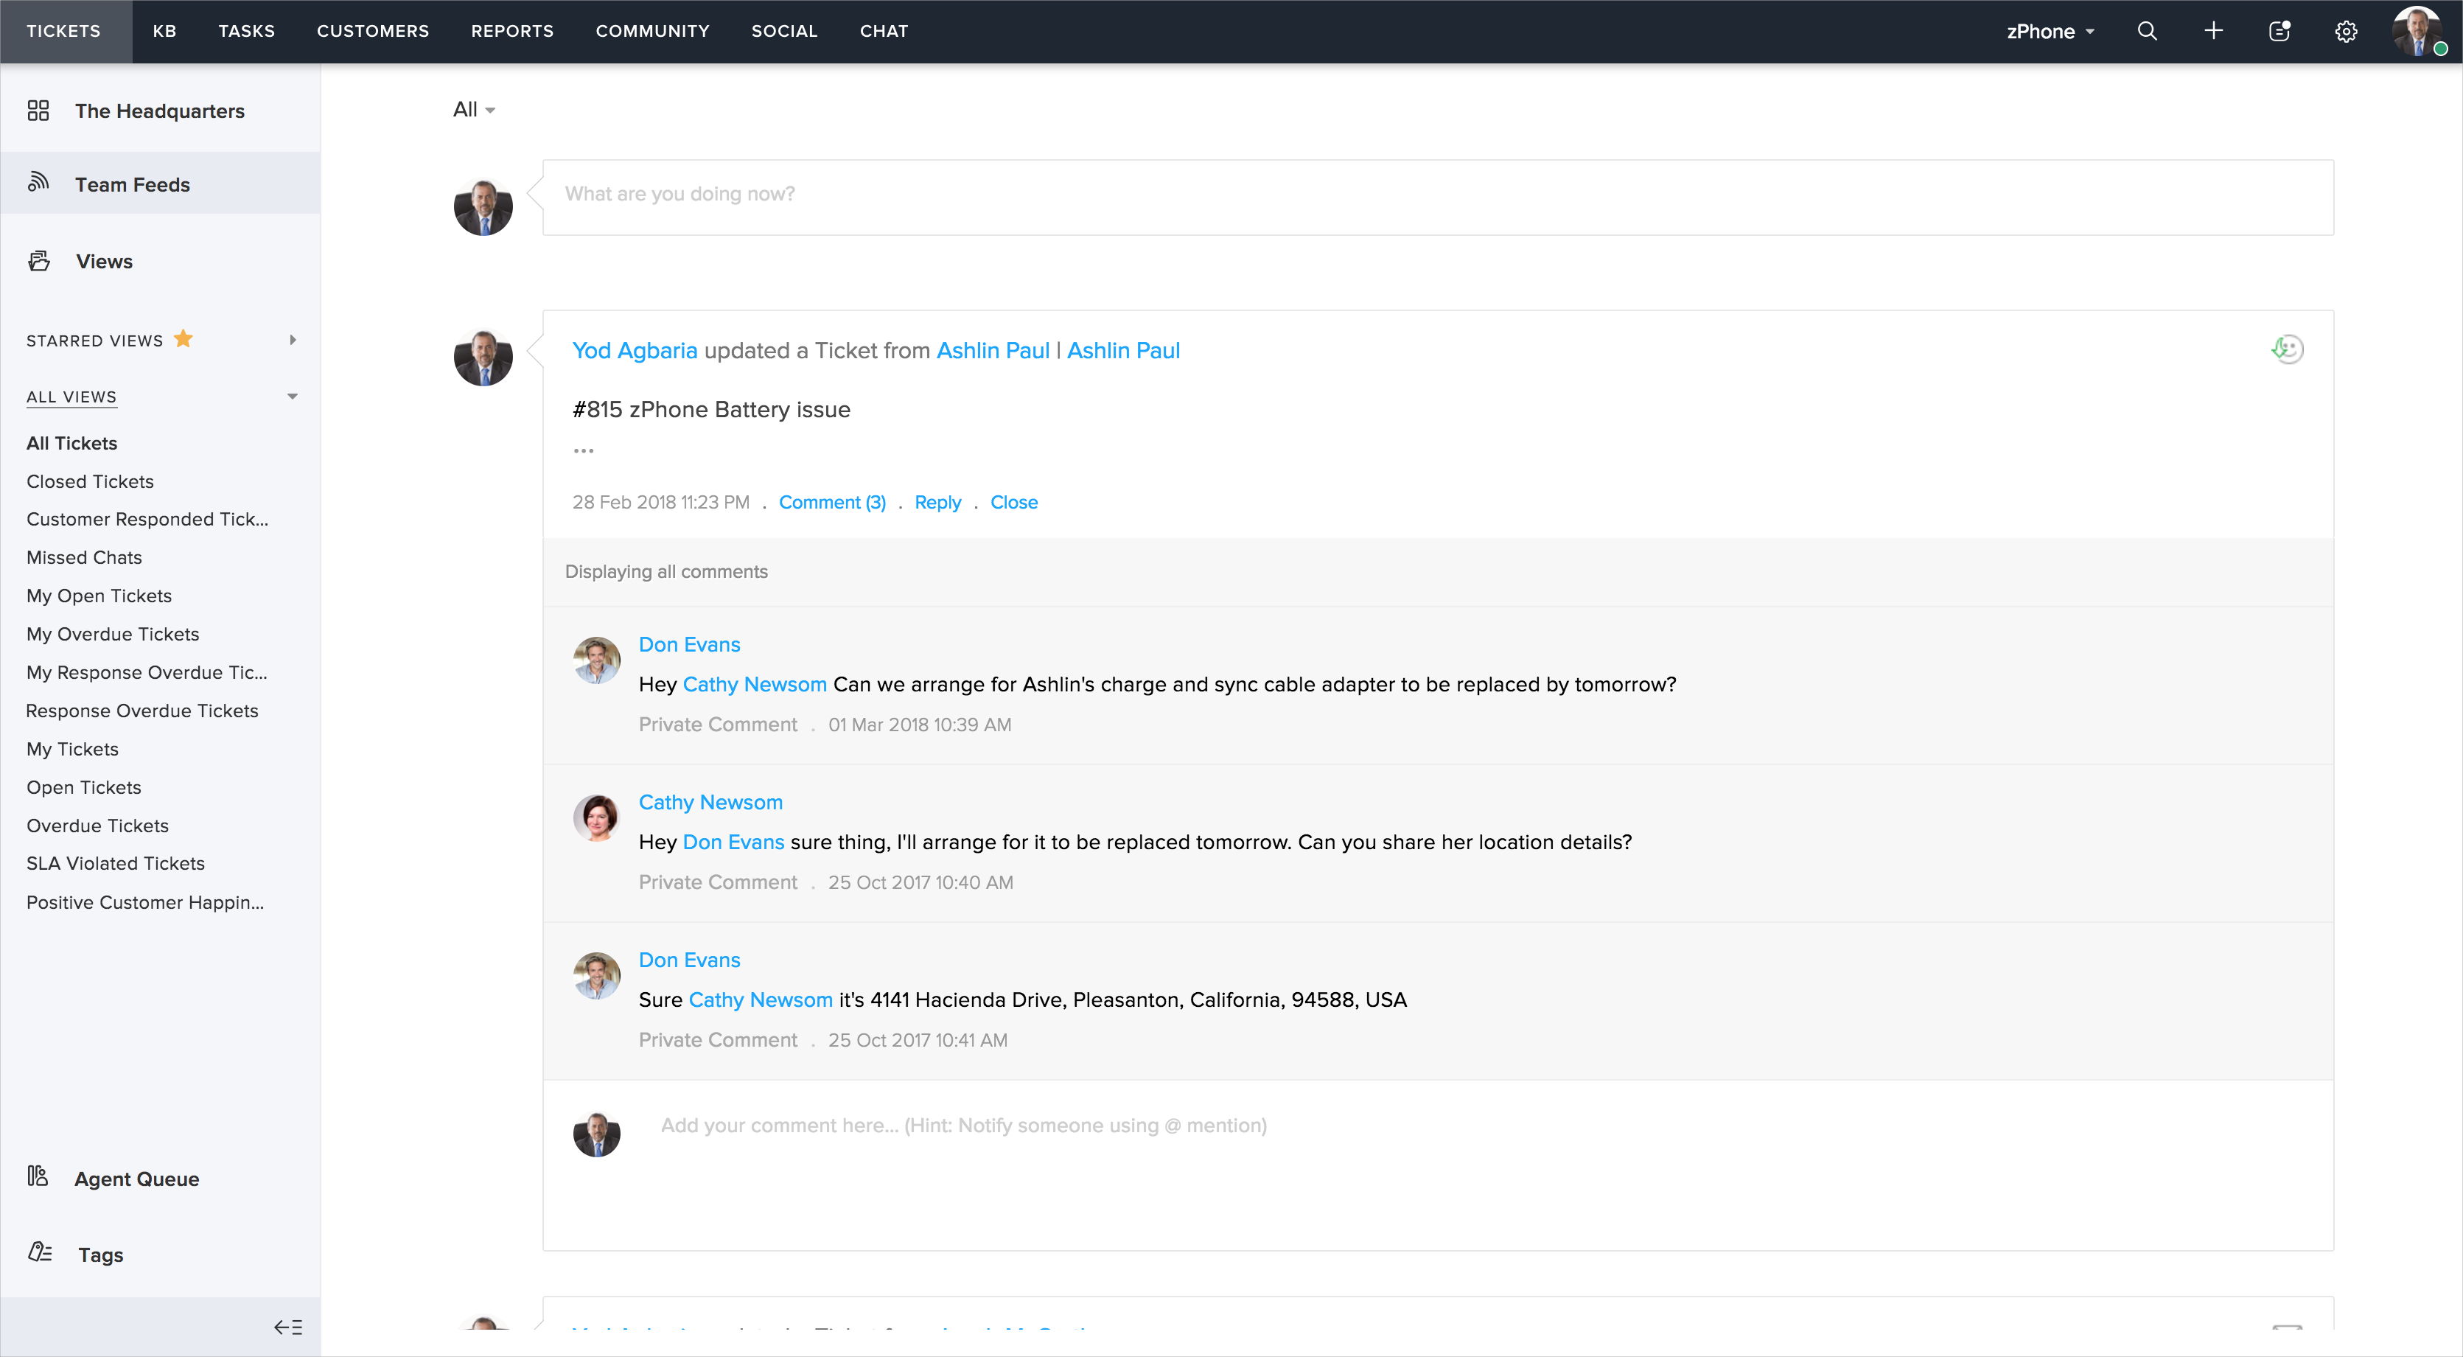The width and height of the screenshot is (2463, 1357).
Task: Collapse the All Views section
Action: [x=293, y=396]
